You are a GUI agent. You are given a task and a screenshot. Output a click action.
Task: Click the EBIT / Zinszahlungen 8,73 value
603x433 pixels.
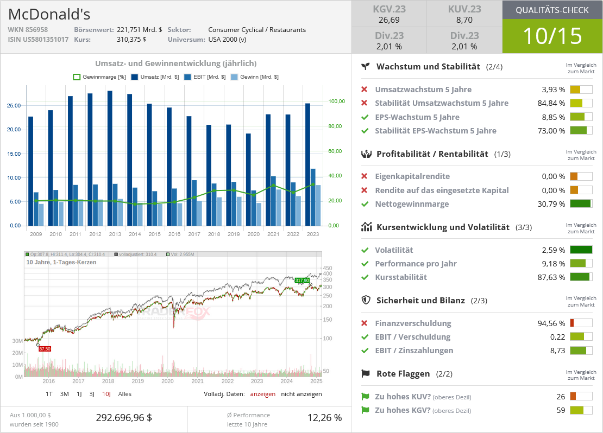[x=557, y=351]
